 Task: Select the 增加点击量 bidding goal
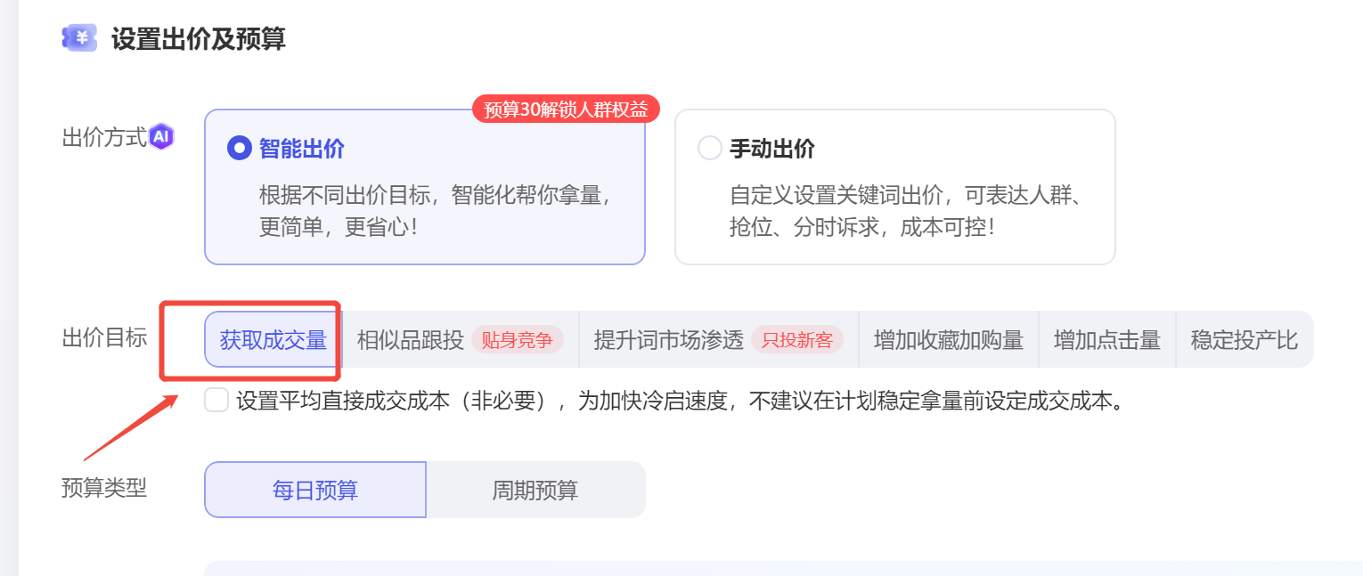1107,339
